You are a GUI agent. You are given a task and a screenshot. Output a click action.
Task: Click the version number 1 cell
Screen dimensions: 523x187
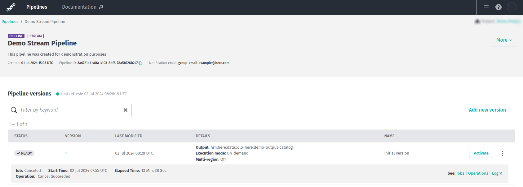click(x=66, y=153)
